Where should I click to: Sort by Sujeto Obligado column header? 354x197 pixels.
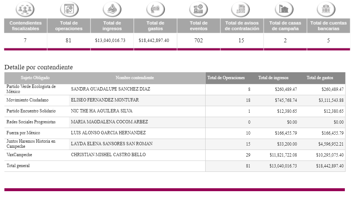(x=35, y=78)
